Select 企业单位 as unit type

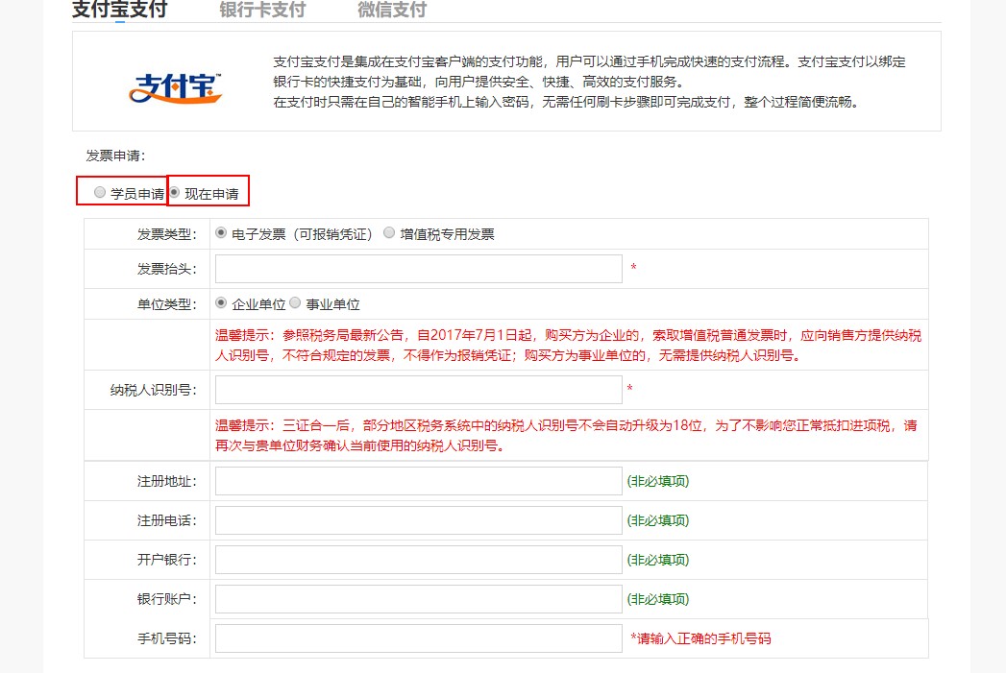coord(222,303)
